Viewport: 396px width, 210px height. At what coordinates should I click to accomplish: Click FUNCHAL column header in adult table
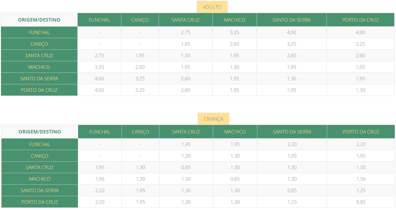click(x=99, y=20)
